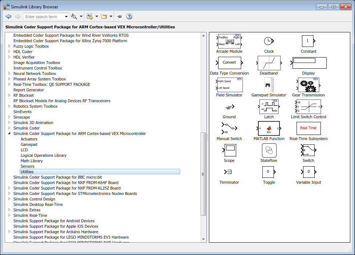Image resolution: width=355 pixels, height=255 pixels.
Task: Collapse the ARM Cortex-based VEX Microcontroller node
Action: coord(9,134)
